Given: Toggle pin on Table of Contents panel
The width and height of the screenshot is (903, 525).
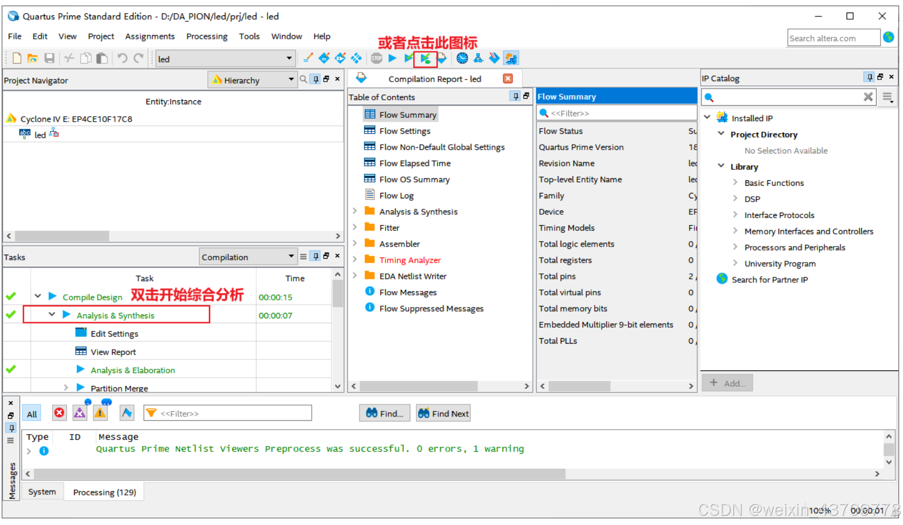Looking at the screenshot, I should pos(515,96).
